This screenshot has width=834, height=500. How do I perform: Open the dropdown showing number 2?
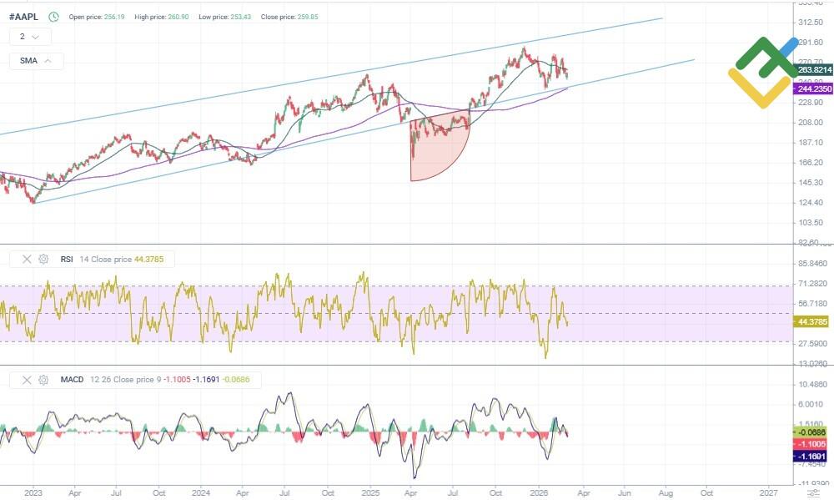pos(30,37)
